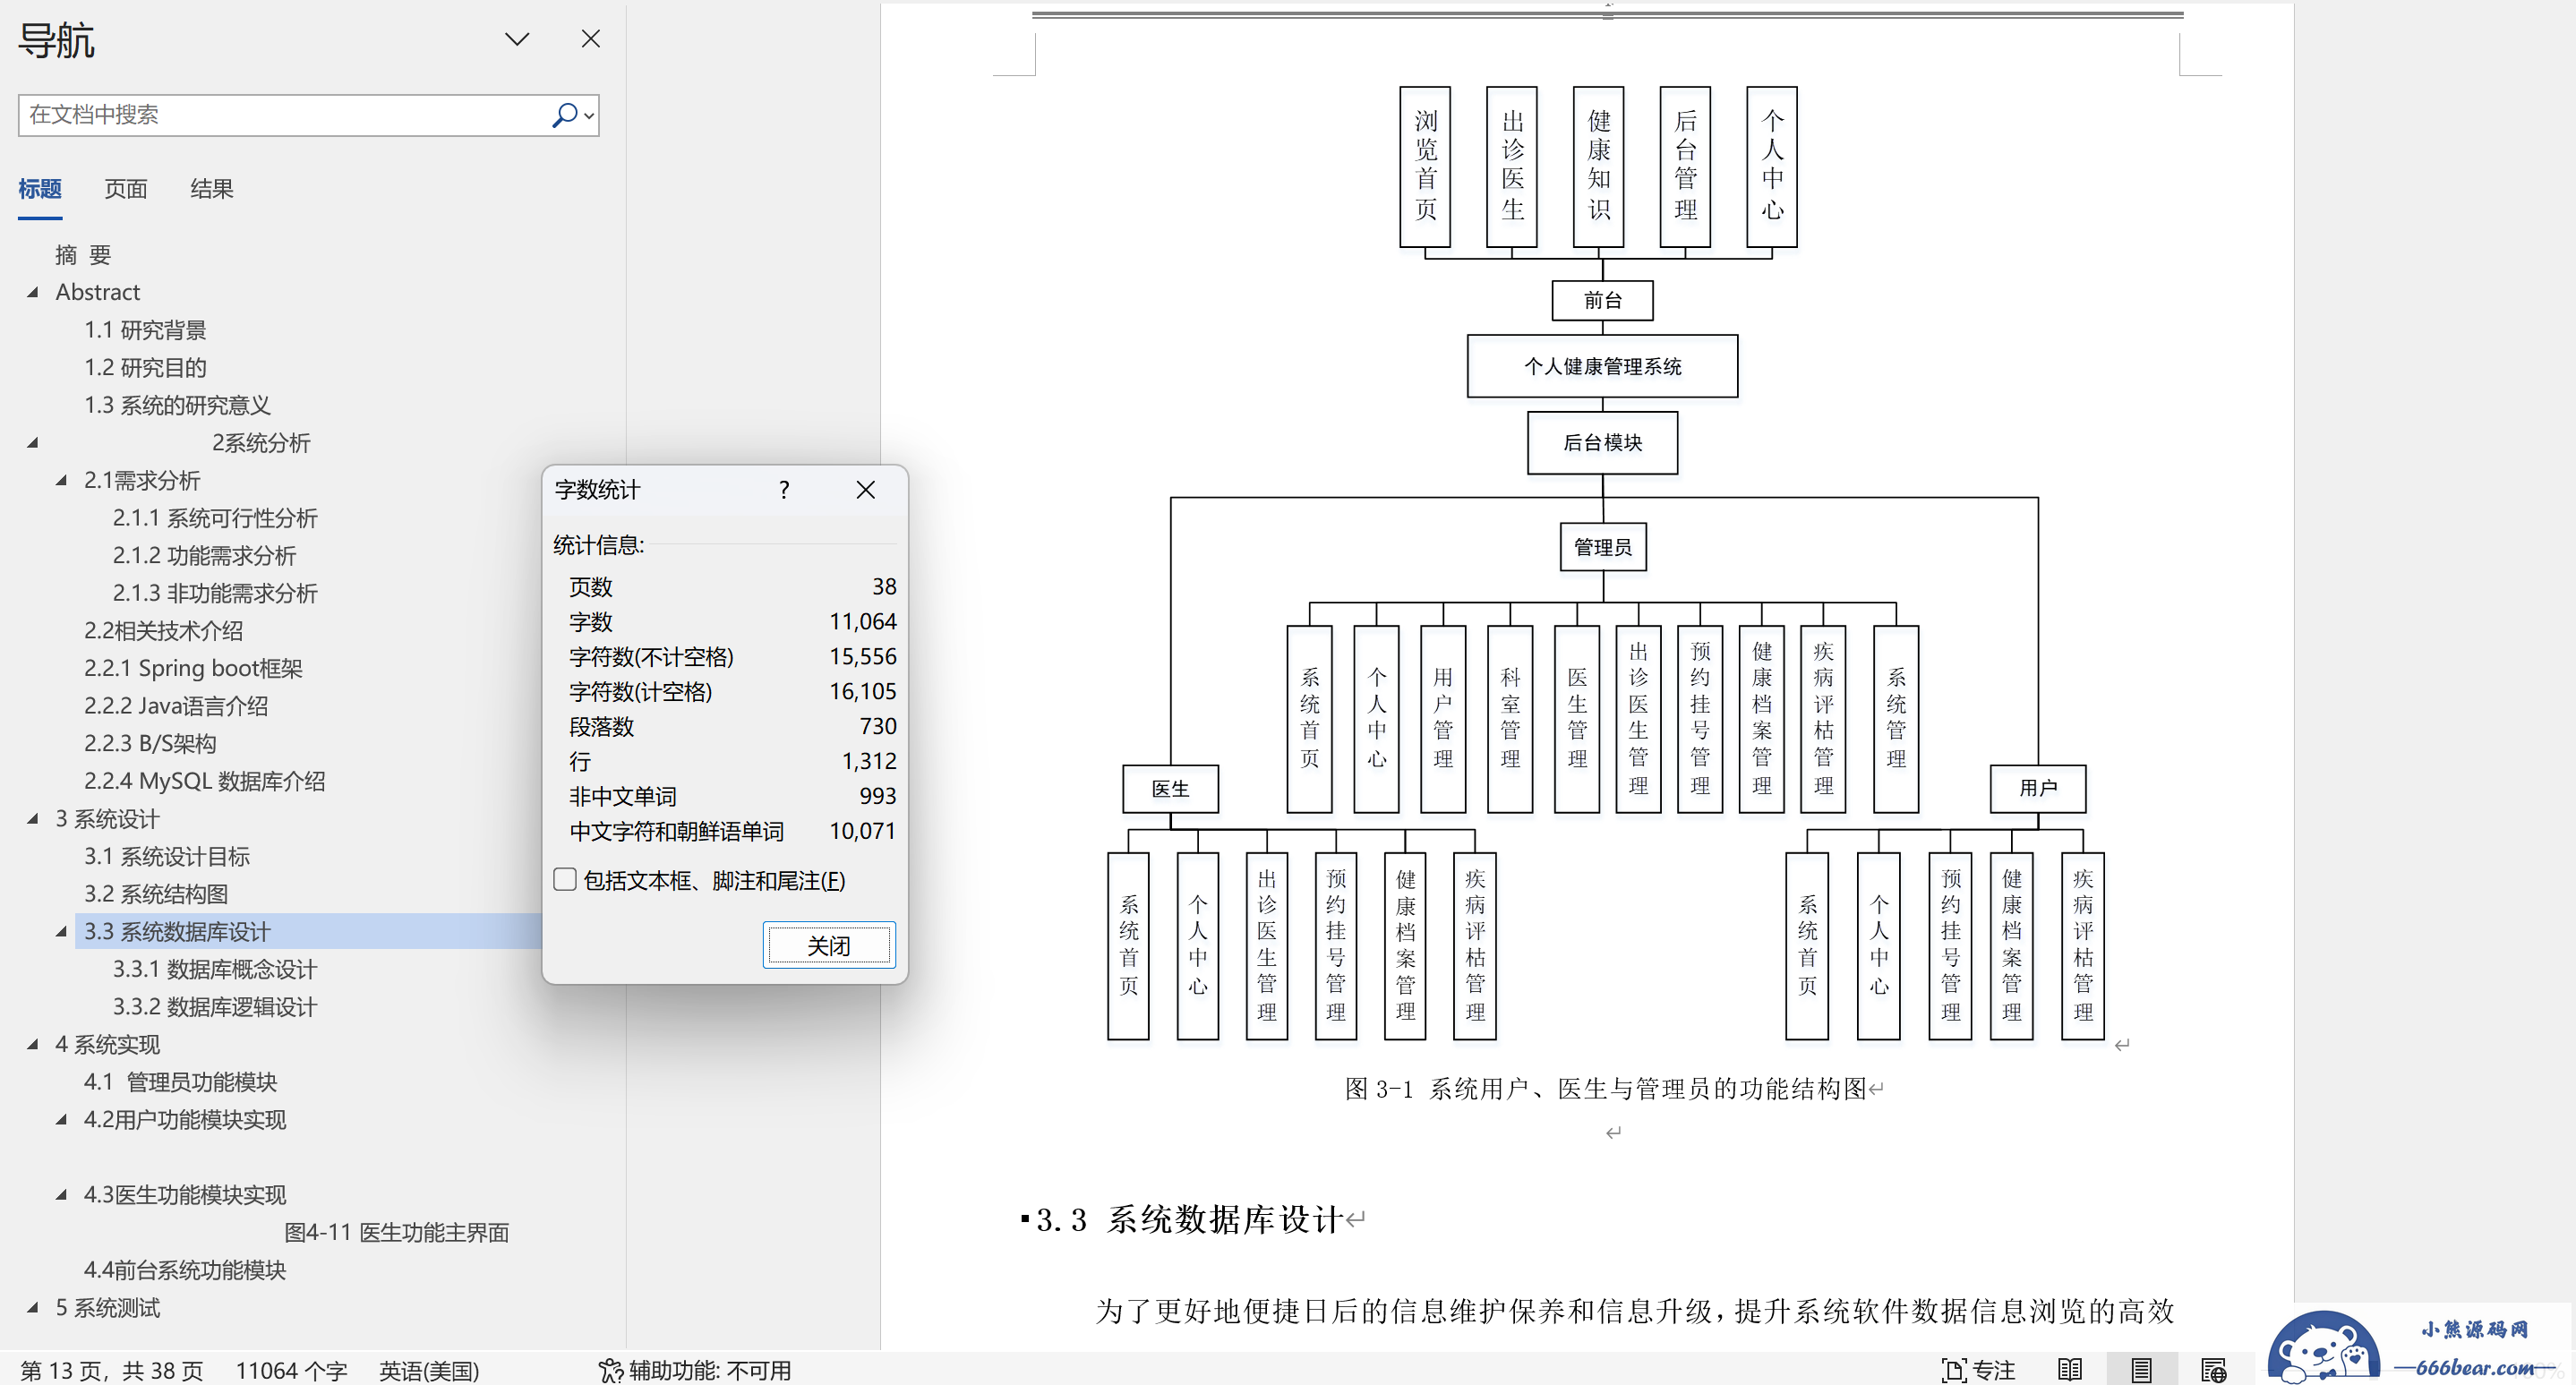The image size is (2576, 1385).
Task: Click the 页数 value 38 in dialog
Action: point(884,586)
